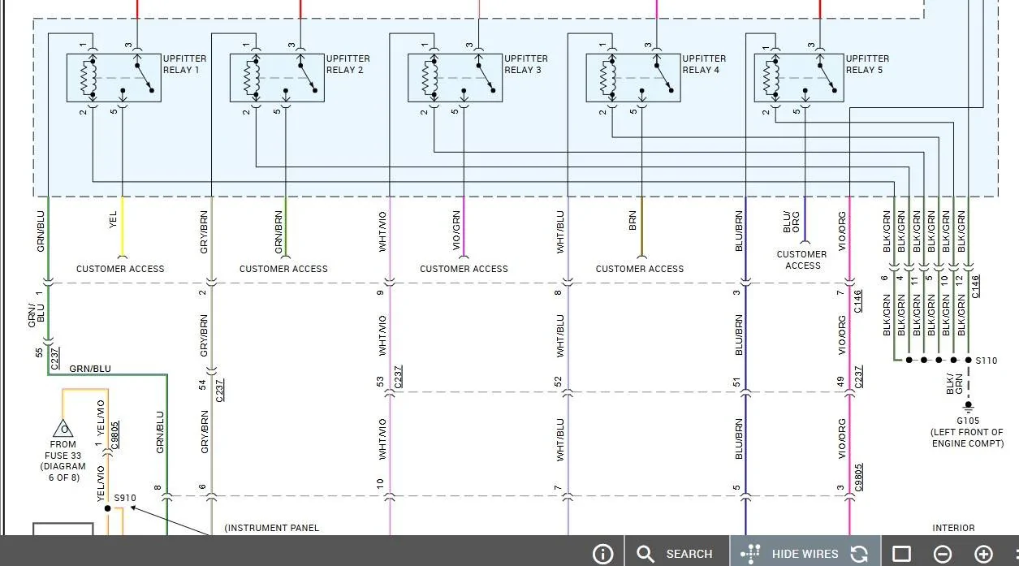Click pin number 51 on BLU/BRN wire

coord(737,382)
